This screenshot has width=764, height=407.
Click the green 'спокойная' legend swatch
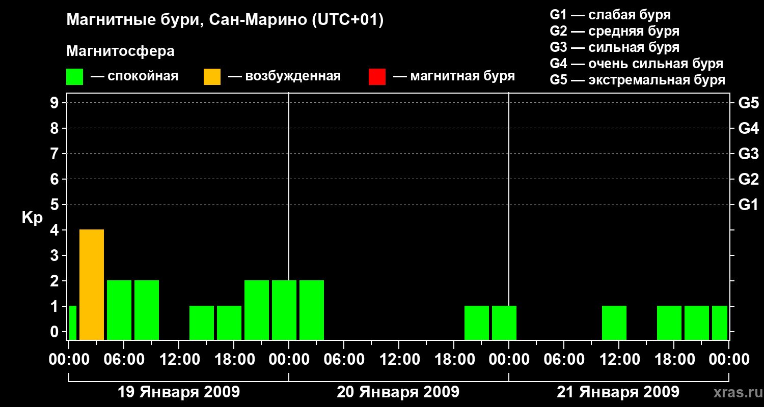click(75, 77)
